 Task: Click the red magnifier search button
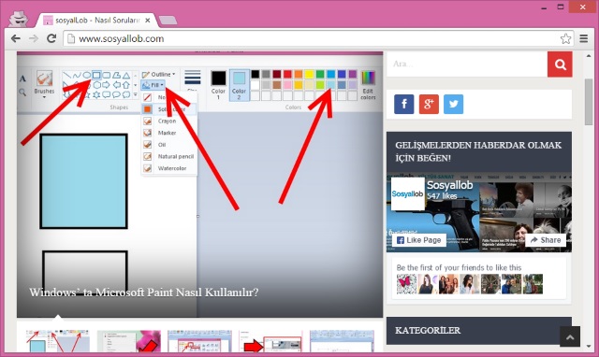tap(560, 64)
